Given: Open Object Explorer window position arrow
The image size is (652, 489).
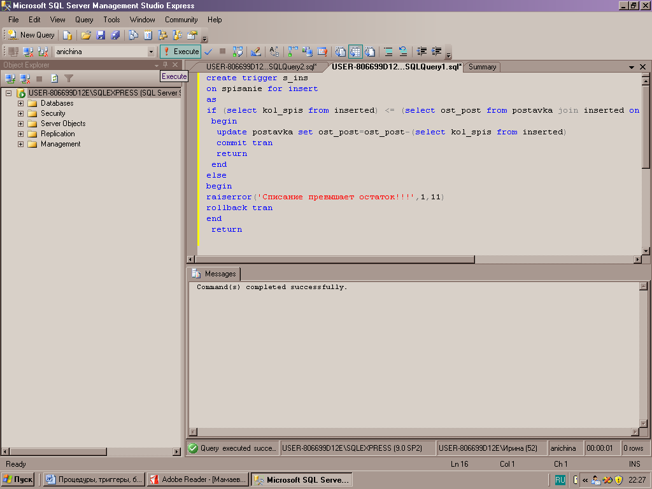Looking at the screenshot, I should [x=157, y=66].
